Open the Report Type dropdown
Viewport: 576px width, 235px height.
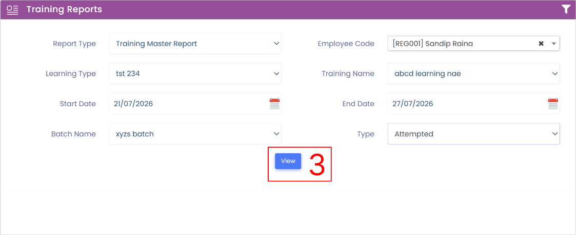click(195, 43)
